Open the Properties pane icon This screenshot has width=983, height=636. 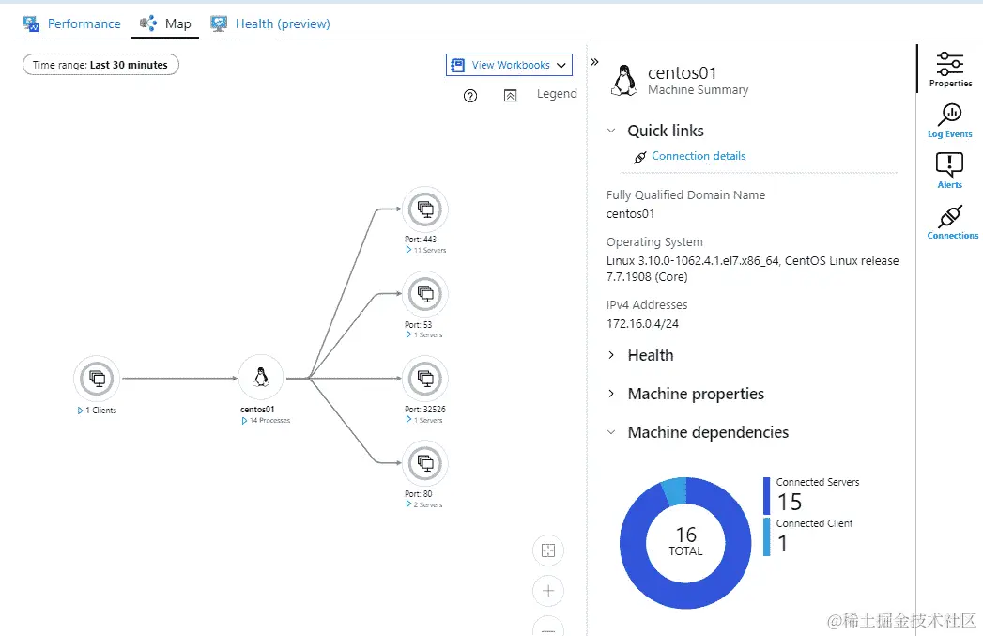[x=950, y=69]
